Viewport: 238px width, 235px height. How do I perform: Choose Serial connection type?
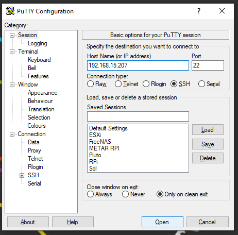tap(201, 84)
